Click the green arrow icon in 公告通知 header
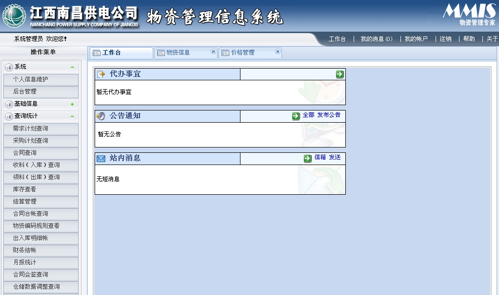Screen dimensions: 499x295 pyautogui.click(x=296, y=116)
